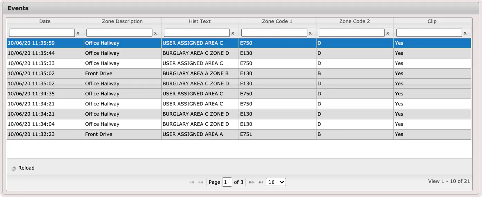Focus the Date filter input field
Screen dimensions: 482x197
point(42,33)
